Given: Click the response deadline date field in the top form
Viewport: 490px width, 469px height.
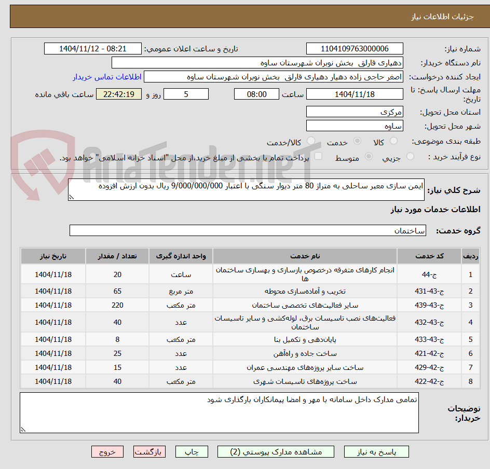Looking at the screenshot, I should point(355,94).
